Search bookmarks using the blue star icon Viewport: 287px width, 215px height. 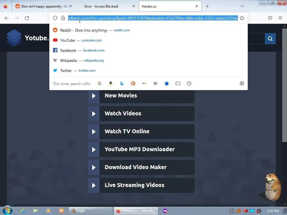167,83
